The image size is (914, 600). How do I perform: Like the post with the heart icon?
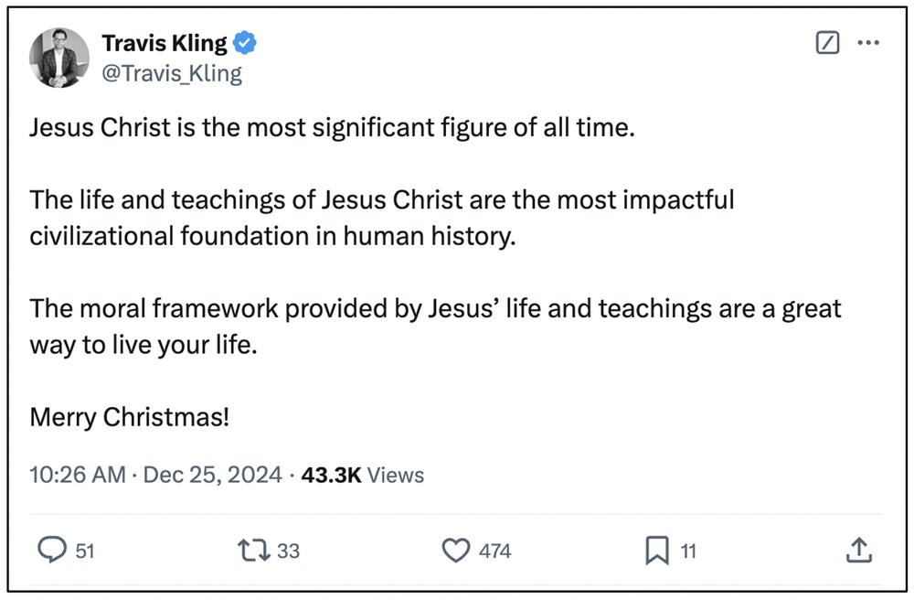coord(455,550)
